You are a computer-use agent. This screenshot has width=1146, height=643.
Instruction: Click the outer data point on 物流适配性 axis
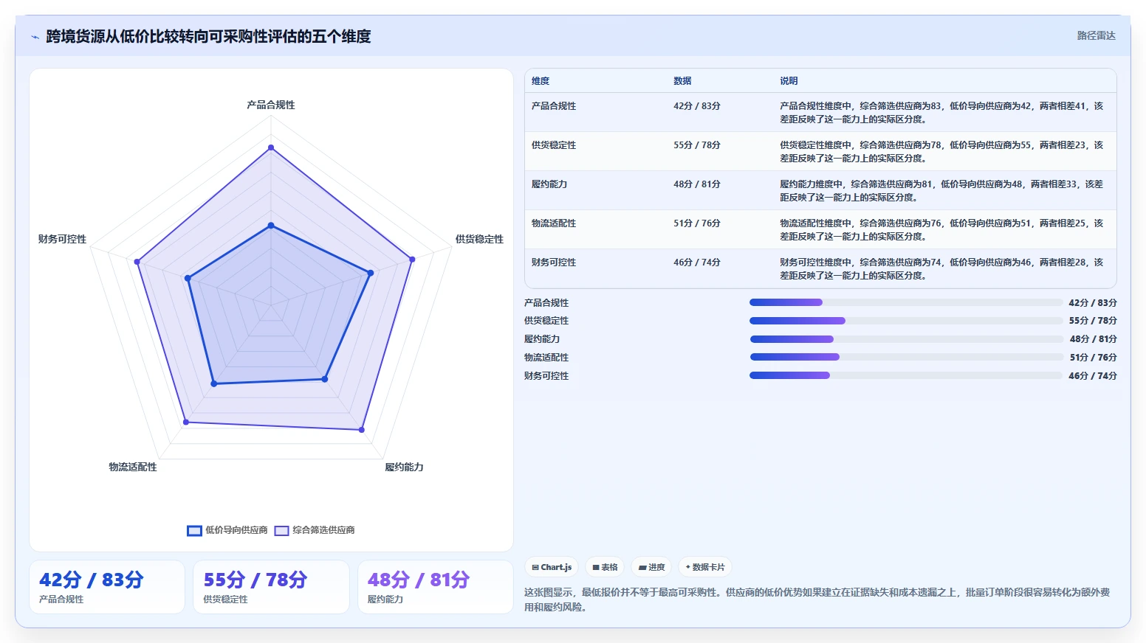pyautogui.click(x=186, y=423)
